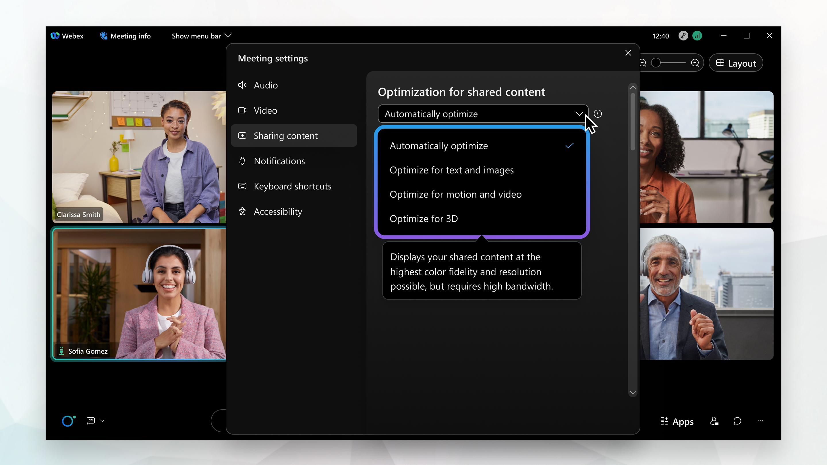827x465 pixels.
Task: Click the info tooltip icon
Action: [x=598, y=114]
